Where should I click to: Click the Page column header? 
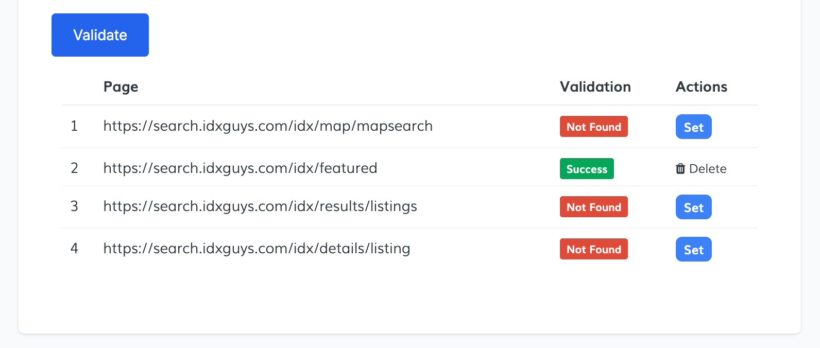[x=121, y=86]
